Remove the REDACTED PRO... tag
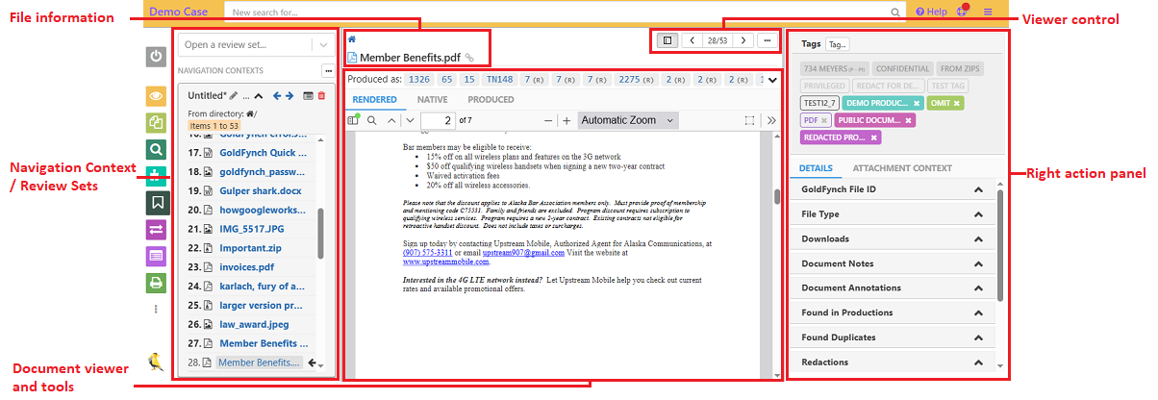1158x400 pixels. (x=873, y=137)
